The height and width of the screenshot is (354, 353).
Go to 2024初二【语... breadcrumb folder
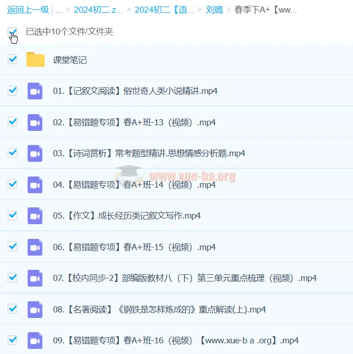[x=164, y=10]
